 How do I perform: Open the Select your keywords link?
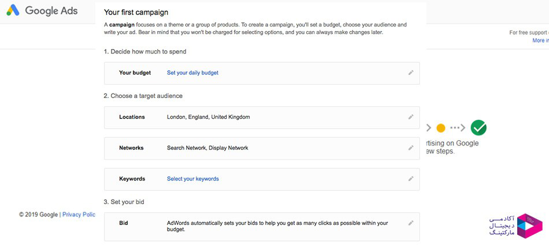tap(193, 178)
